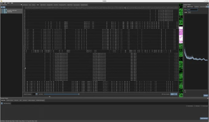
Task: Open the Spectrogram tab
Action: (77, 5)
